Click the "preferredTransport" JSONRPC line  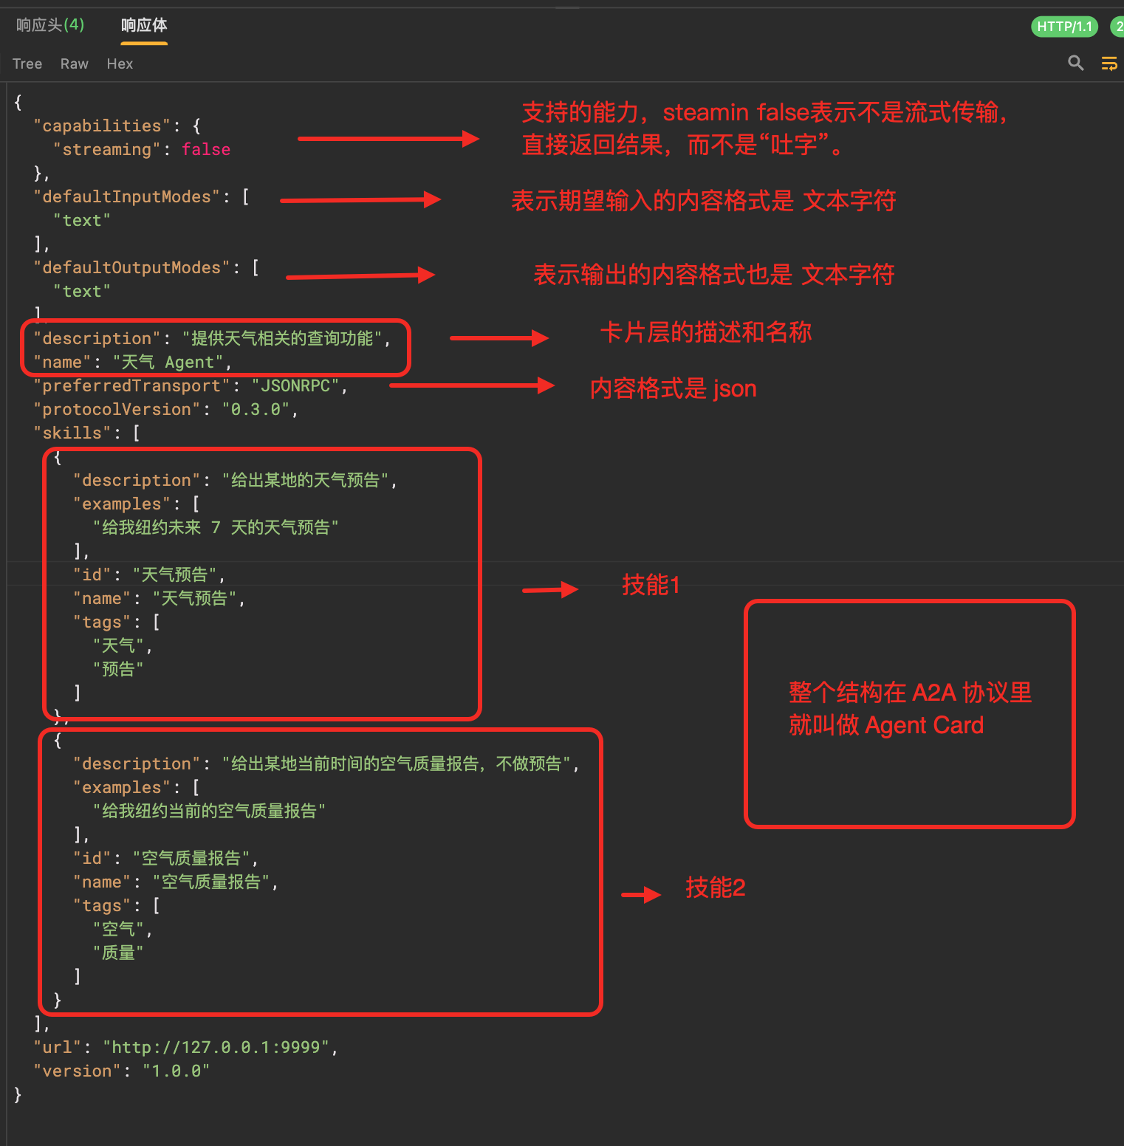190,386
